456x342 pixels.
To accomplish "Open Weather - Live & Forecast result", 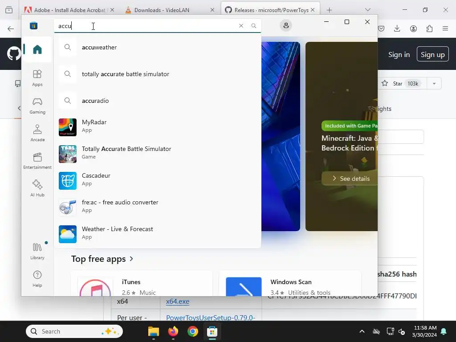I will [x=157, y=234].
